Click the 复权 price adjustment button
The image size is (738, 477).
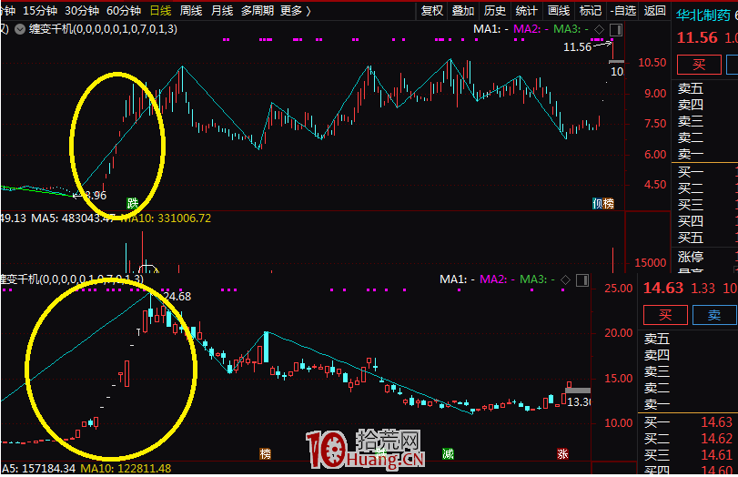click(x=432, y=10)
